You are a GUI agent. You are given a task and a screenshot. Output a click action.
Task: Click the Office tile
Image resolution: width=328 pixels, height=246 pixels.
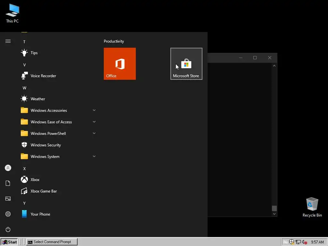pyautogui.click(x=120, y=64)
